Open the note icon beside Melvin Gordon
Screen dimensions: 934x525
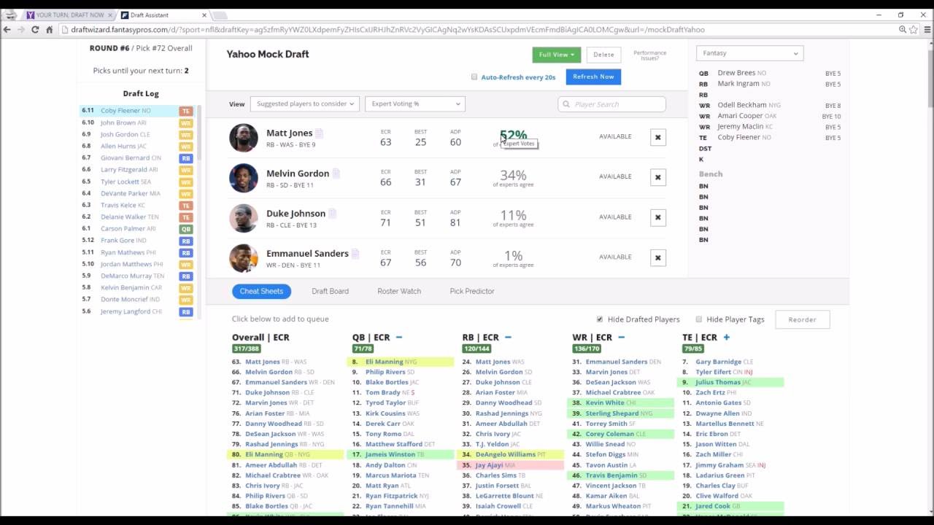(336, 174)
